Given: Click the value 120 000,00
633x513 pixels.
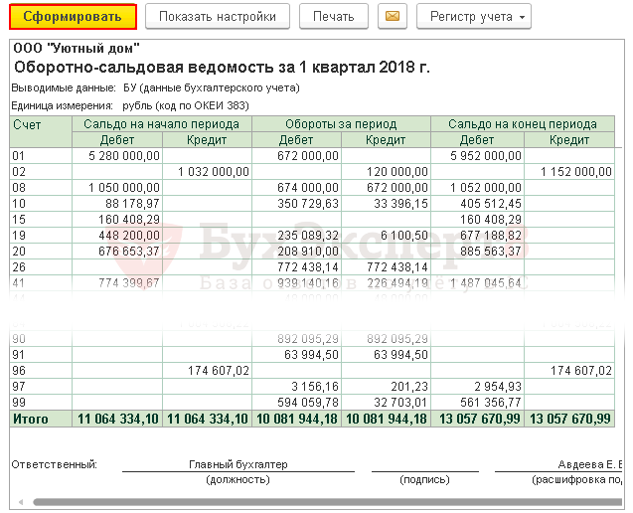Looking at the screenshot, I should tap(397, 172).
